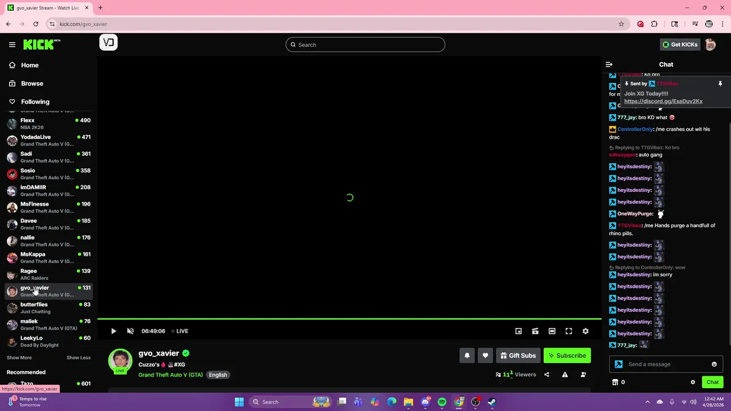731x411 pixels.
Task: Select LeekyLo Dead By Daylight channel
Action: tap(49, 341)
